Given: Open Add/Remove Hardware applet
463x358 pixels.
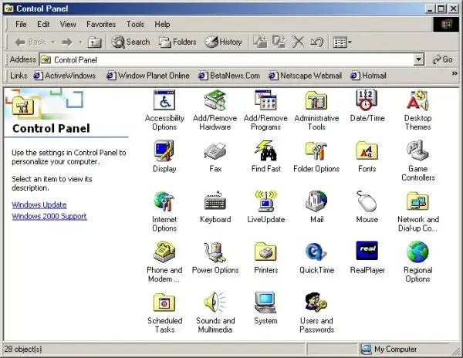Looking at the screenshot, I should 215,101.
